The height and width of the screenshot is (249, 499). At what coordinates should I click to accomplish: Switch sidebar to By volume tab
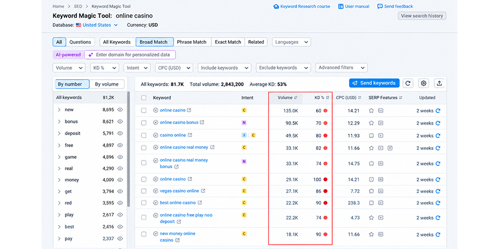(106, 84)
